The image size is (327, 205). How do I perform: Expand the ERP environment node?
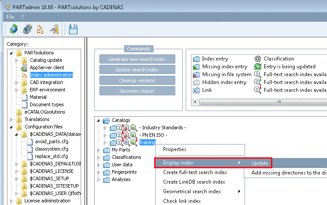click(x=17, y=90)
